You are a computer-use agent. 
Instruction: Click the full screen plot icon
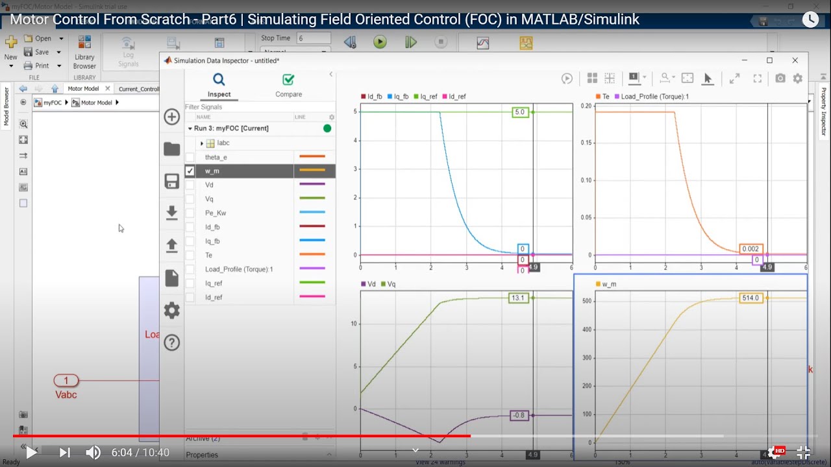coord(757,78)
